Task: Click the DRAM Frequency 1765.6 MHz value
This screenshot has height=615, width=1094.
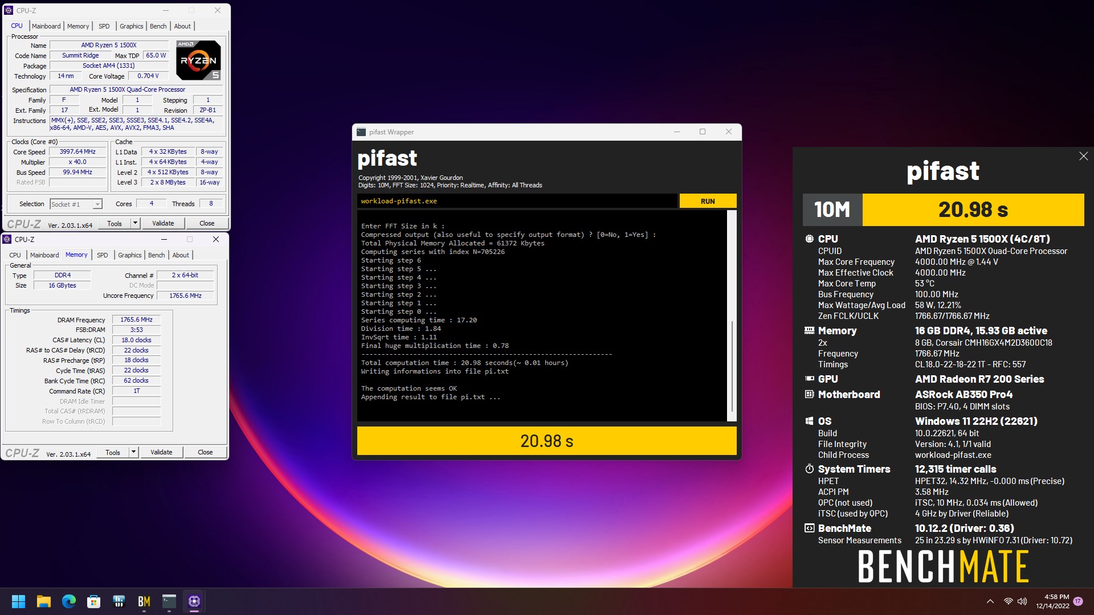Action: click(x=136, y=319)
